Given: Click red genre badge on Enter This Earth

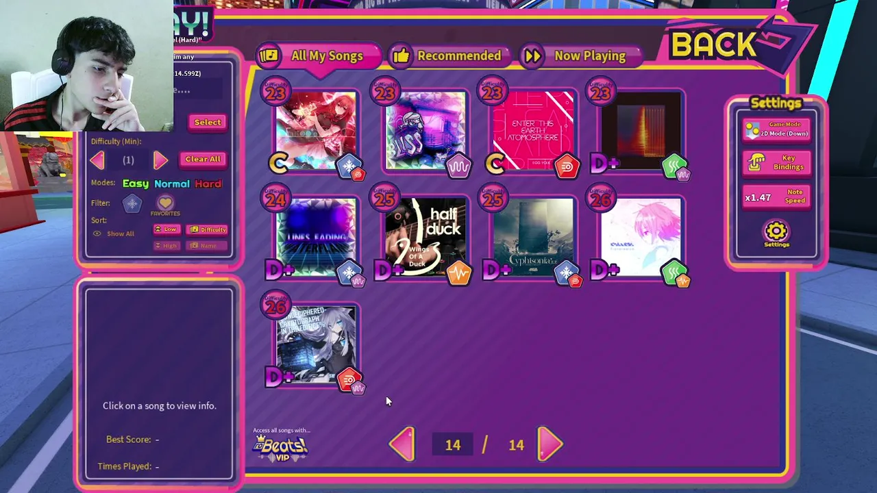Looking at the screenshot, I should tap(567, 166).
